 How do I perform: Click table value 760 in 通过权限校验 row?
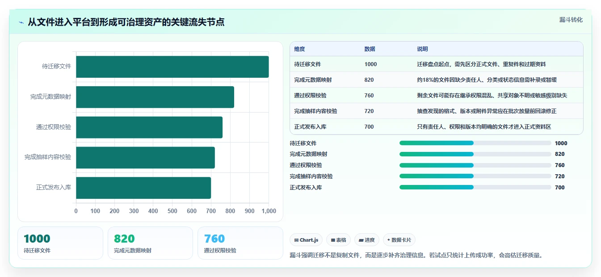pos(369,96)
